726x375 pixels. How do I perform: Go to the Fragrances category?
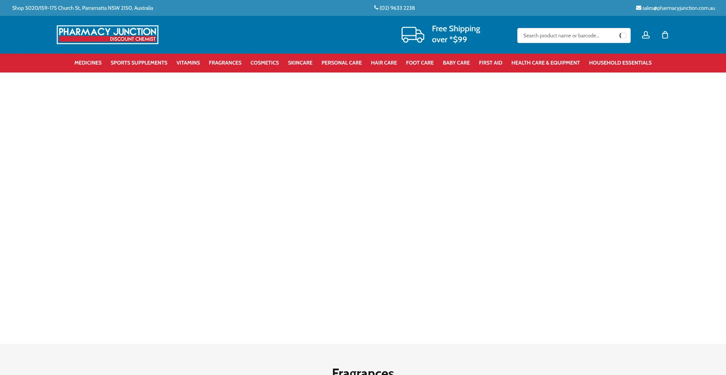[225, 63]
